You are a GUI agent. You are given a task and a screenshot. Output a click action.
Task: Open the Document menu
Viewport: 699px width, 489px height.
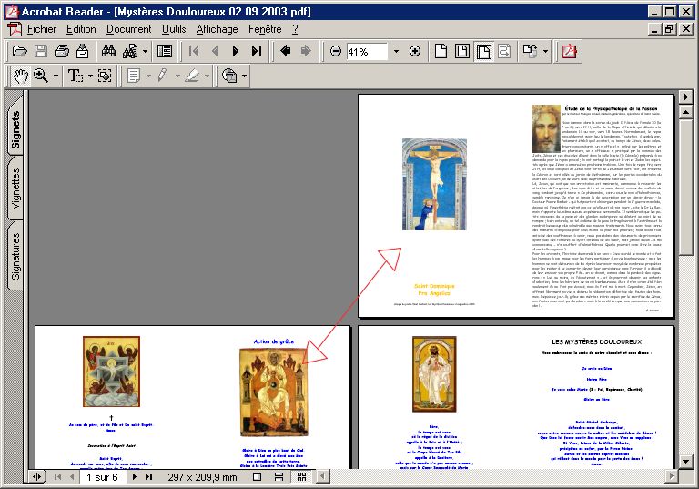129,29
